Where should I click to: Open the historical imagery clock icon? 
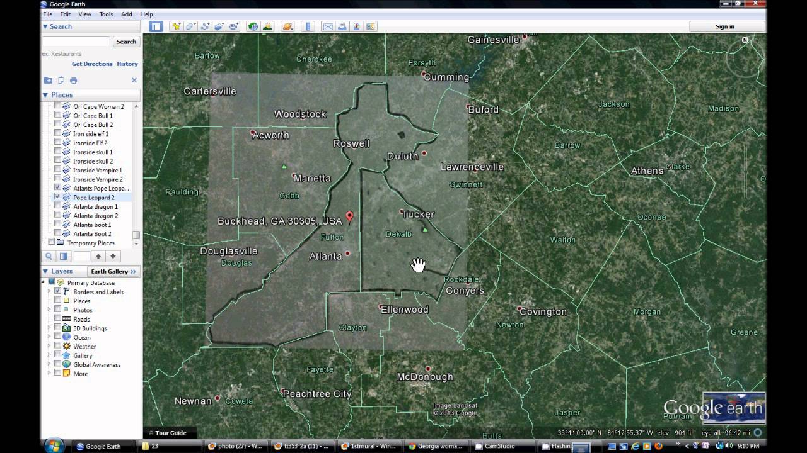(253, 26)
